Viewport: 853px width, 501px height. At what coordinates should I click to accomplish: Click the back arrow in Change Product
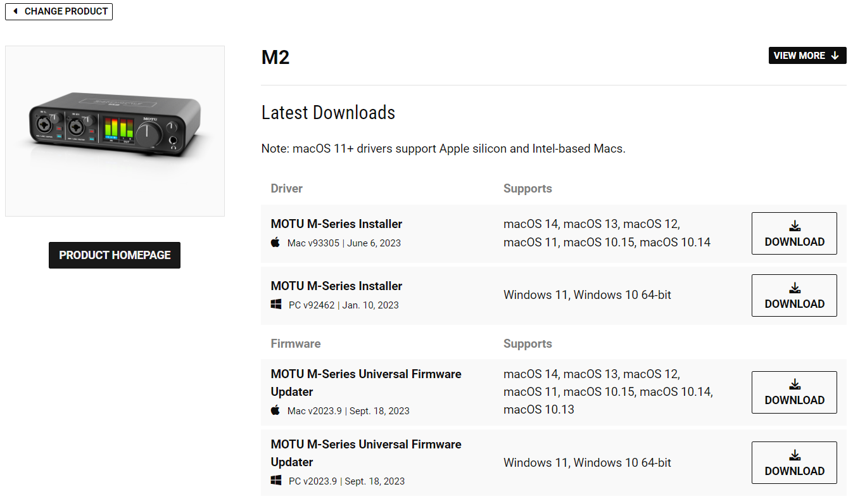(x=15, y=11)
